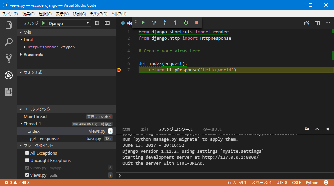Screen dimensions: 334x186
Task: Collapse the 変数 section
Action: point(21,32)
